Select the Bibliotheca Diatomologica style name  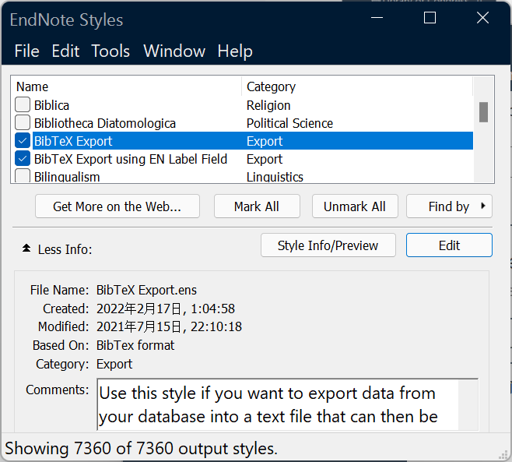click(105, 123)
